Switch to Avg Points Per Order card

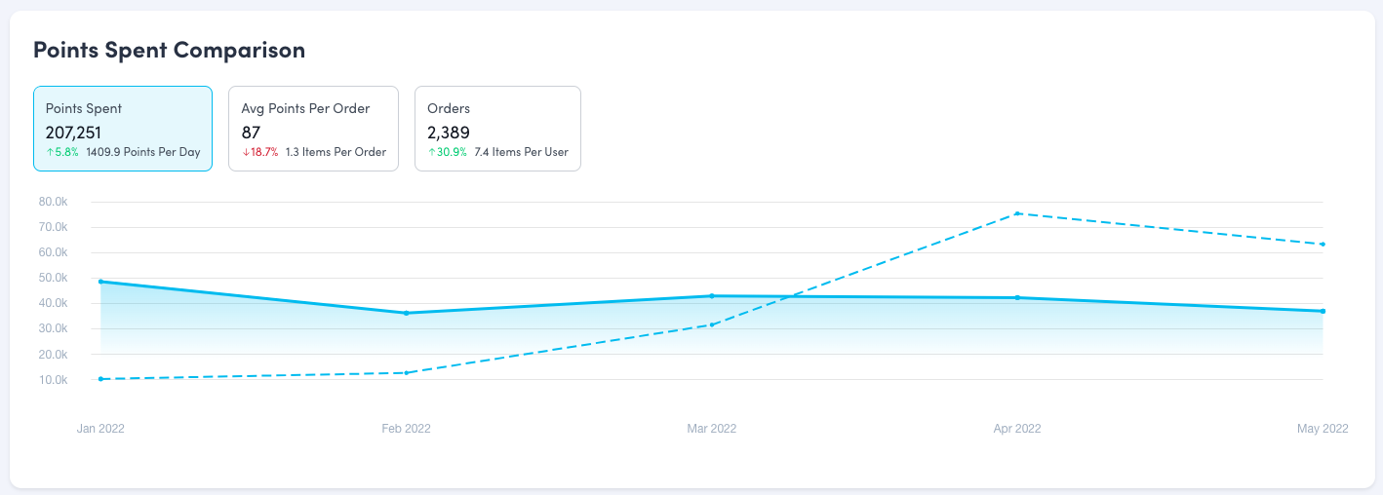(x=313, y=129)
